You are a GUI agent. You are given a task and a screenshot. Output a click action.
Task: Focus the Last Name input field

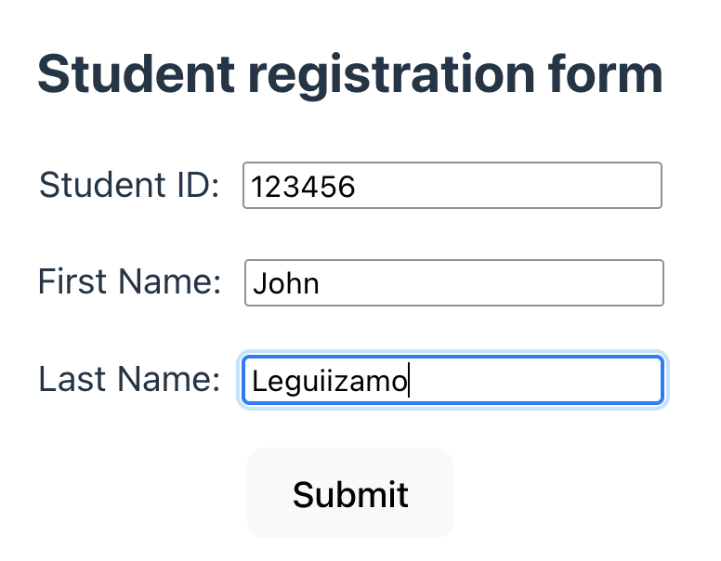(x=452, y=380)
